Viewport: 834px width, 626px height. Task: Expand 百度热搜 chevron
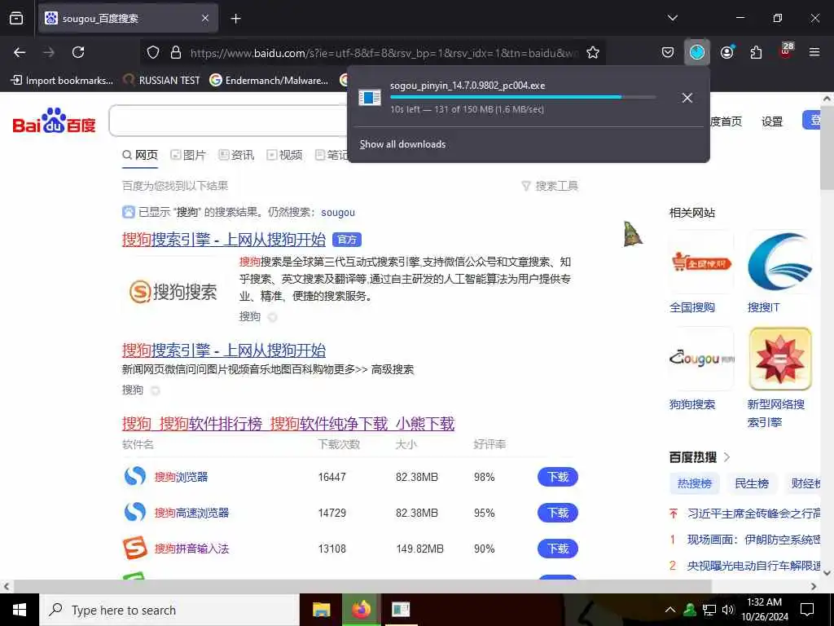pos(727,456)
